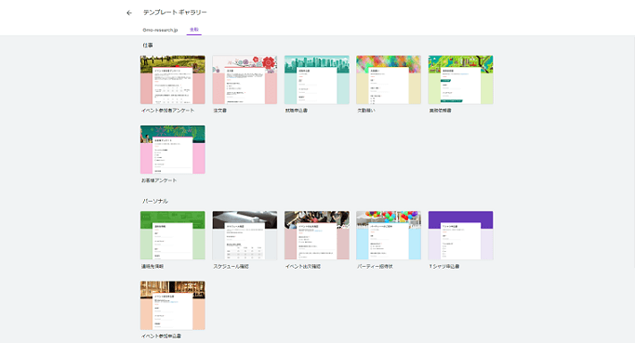Open the イベント参加者アンケート template preview image
Screen dimensions: 635x343
tap(173, 80)
